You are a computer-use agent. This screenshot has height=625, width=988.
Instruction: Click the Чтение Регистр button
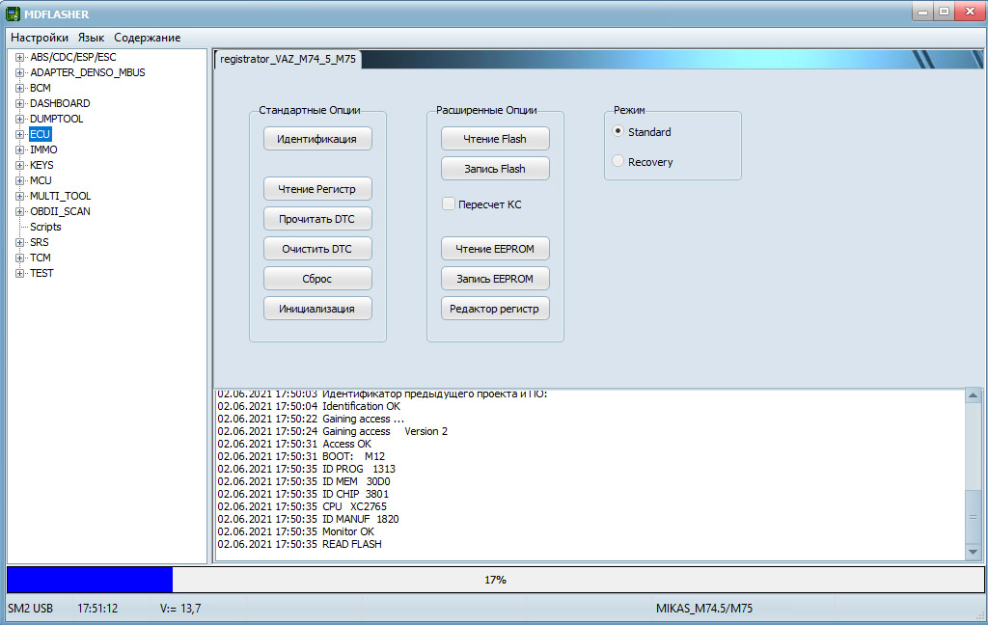[x=316, y=189]
